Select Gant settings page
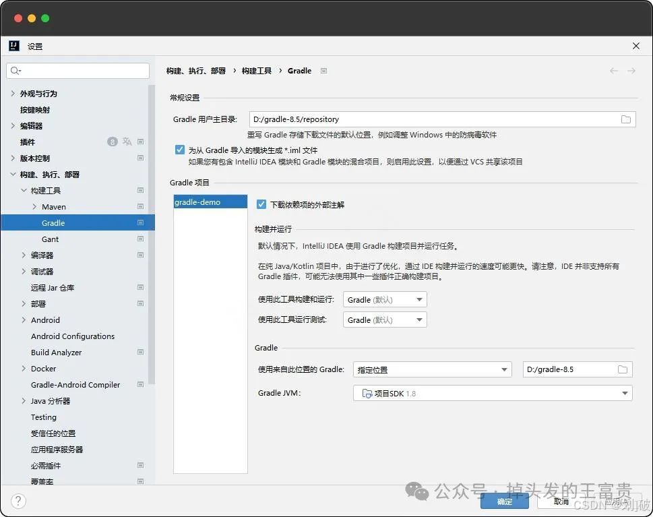 [50, 239]
